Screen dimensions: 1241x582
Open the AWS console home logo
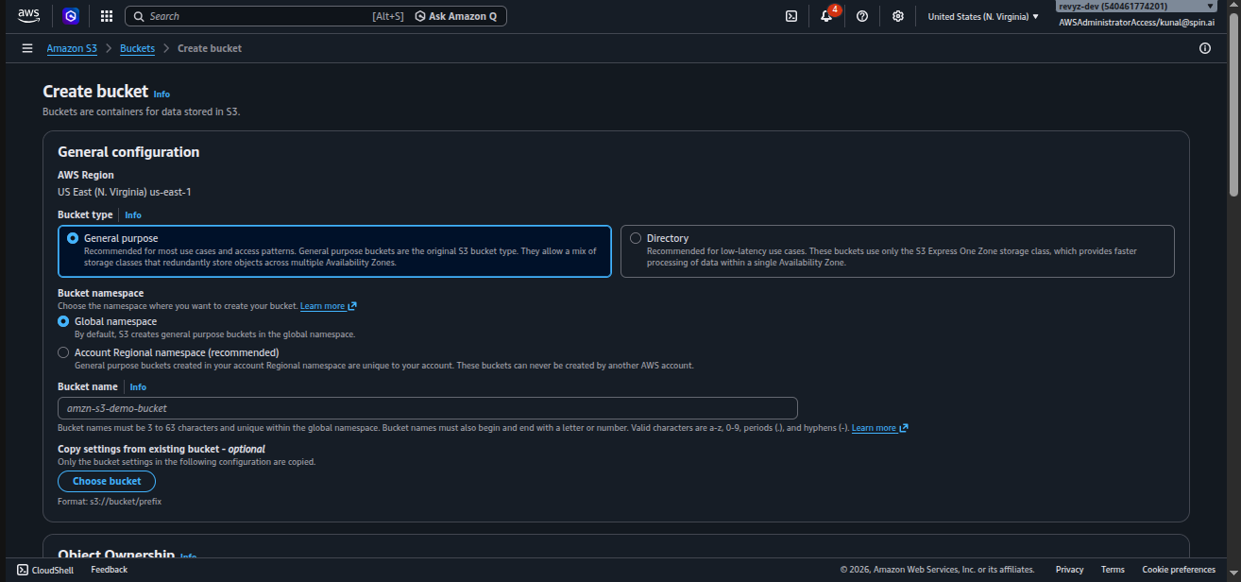[x=27, y=16]
